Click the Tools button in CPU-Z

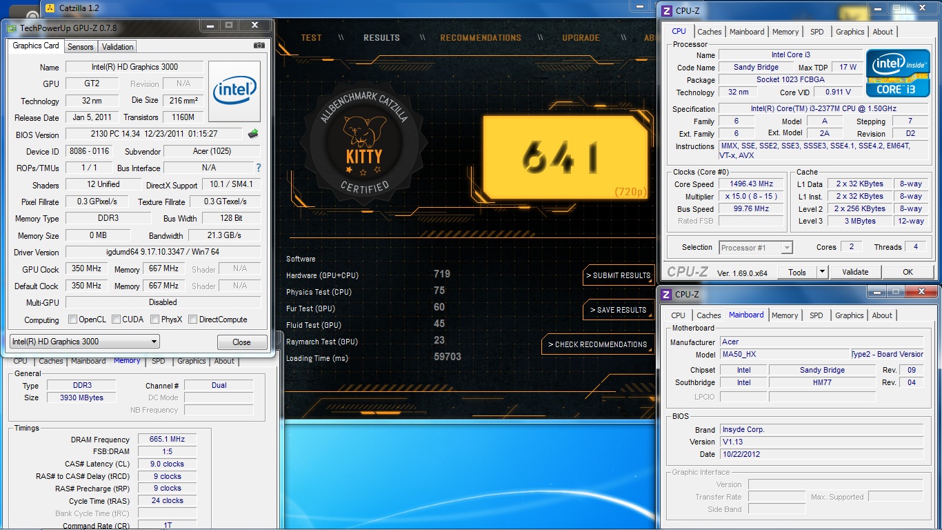click(x=797, y=272)
